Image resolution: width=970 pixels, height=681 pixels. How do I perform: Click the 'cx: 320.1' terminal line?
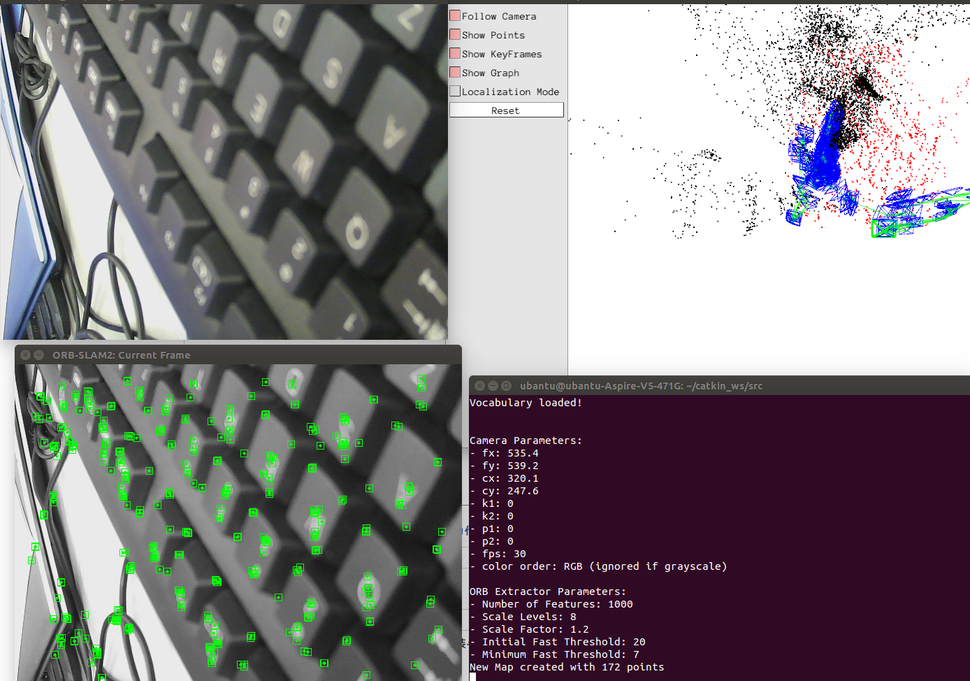click(504, 478)
